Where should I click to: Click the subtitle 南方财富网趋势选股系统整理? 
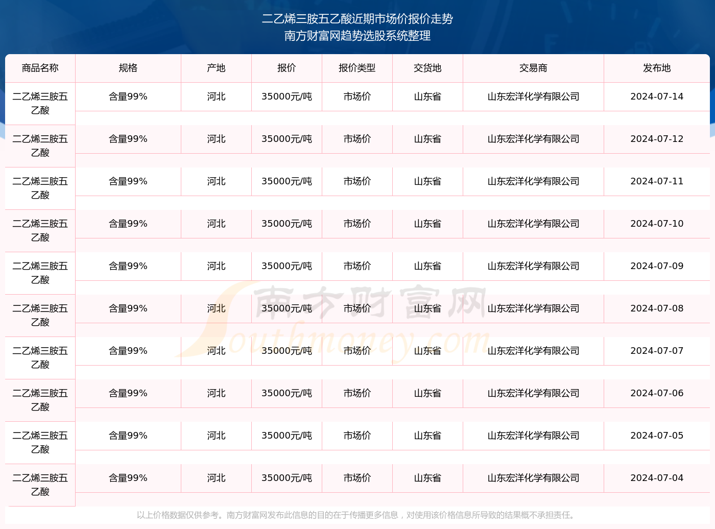tap(357, 36)
